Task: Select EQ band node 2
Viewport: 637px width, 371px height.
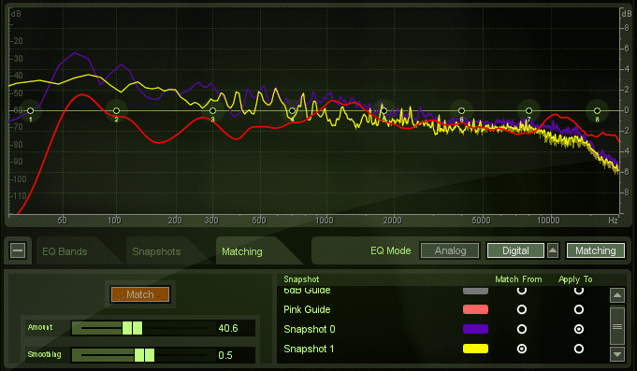Action: tap(116, 110)
